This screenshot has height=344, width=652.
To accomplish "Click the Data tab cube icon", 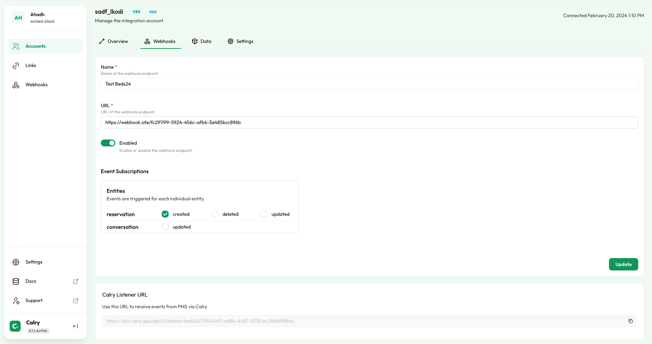I will (195, 41).
